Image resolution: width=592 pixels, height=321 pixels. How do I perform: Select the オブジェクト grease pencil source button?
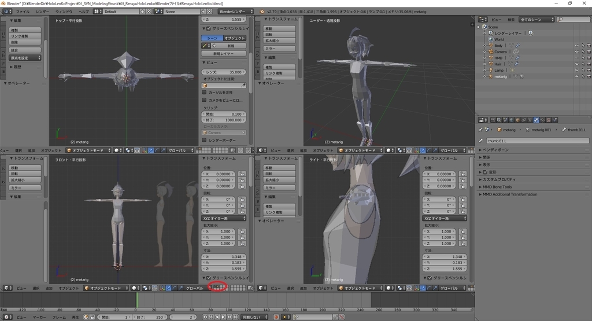235,38
